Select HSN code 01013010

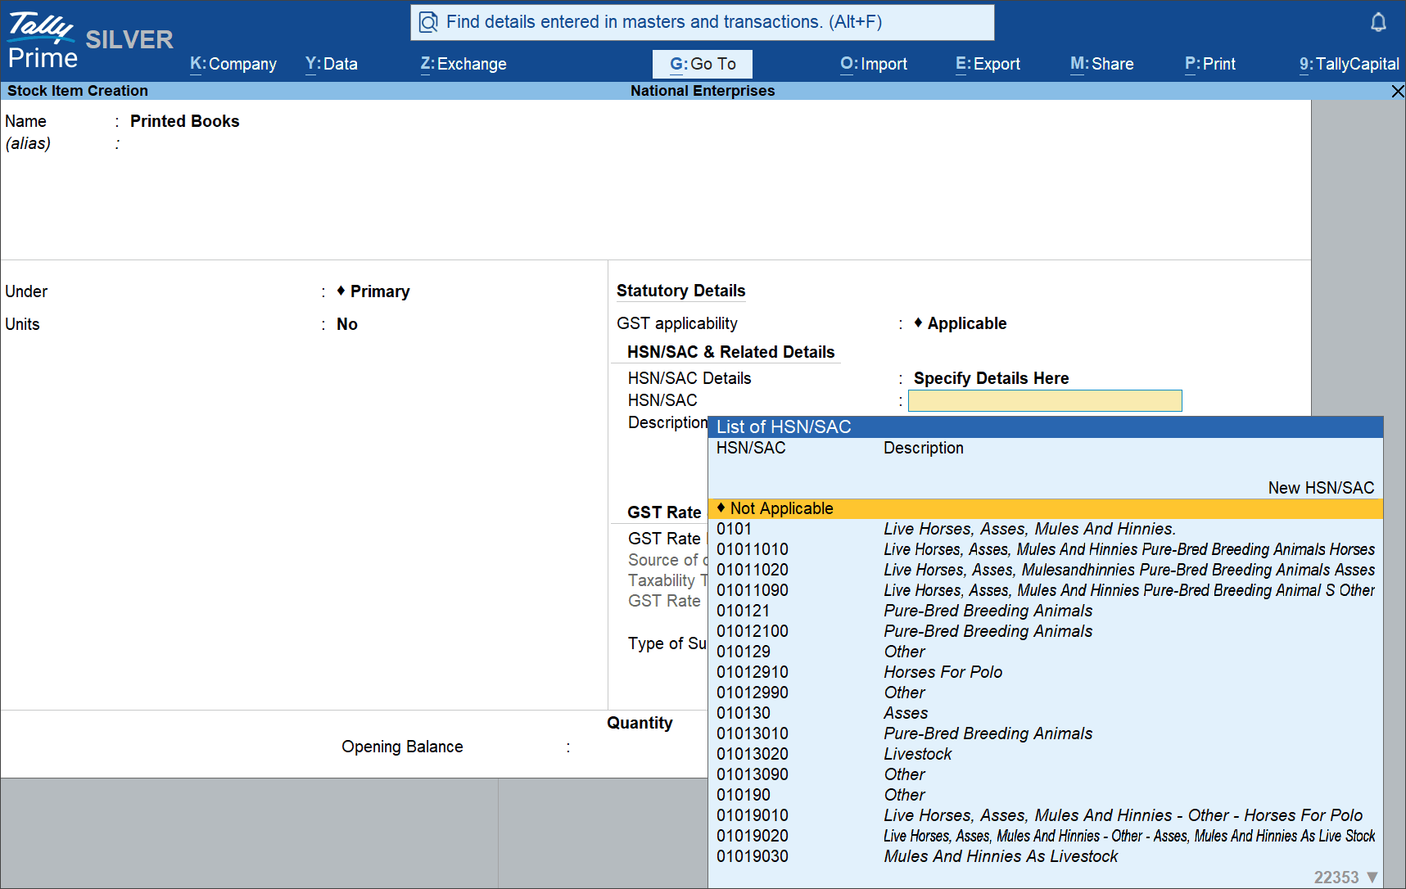pos(1046,733)
